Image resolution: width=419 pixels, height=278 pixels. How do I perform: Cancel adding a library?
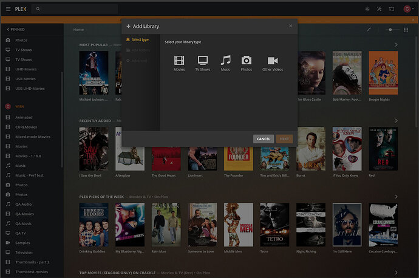(x=263, y=139)
